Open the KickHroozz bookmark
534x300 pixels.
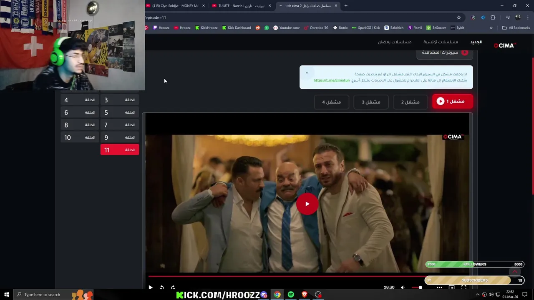tap(206, 28)
